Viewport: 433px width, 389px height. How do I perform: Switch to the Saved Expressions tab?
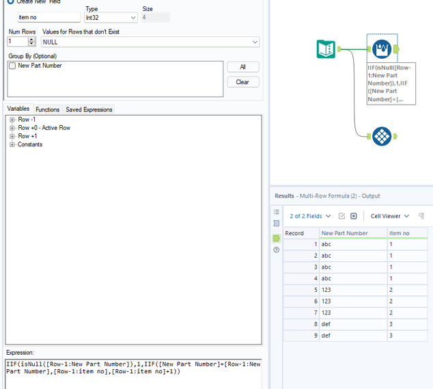pyautogui.click(x=89, y=109)
